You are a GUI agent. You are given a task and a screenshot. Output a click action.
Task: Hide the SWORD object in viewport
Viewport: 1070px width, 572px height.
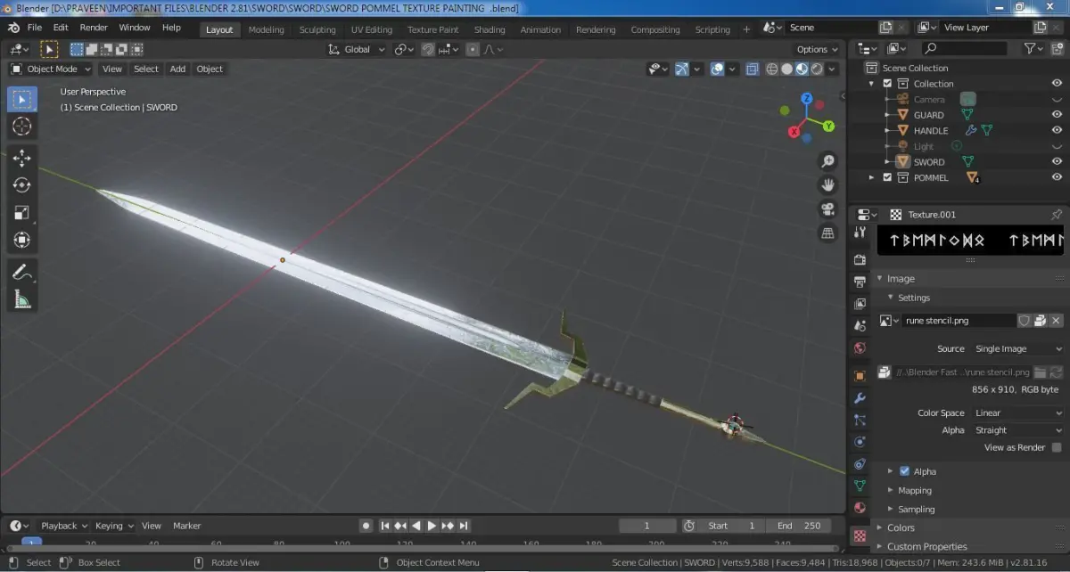[x=1057, y=162]
